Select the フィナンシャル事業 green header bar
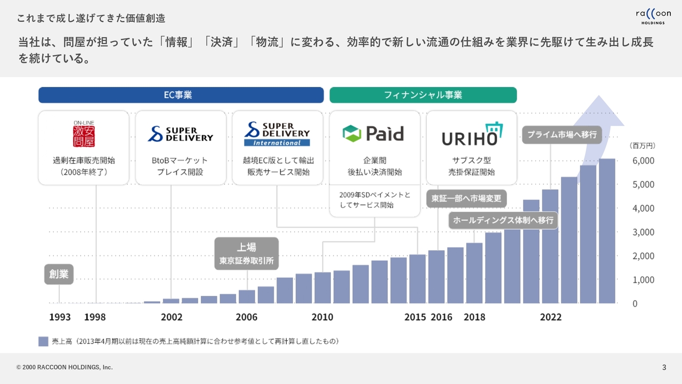This screenshot has height=384, width=682. 423,95
